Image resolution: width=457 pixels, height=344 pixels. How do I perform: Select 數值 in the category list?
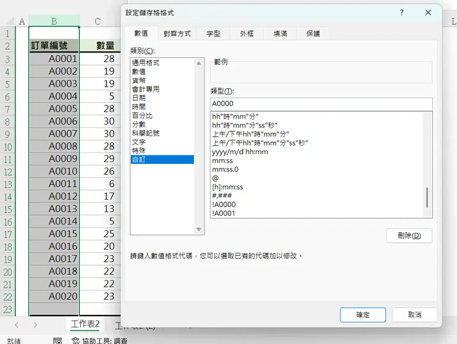point(162,72)
